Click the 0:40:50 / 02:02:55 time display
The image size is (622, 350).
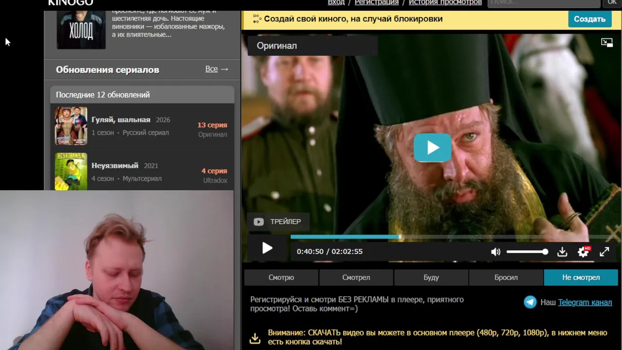pyautogui.click(x=329, y=252)
